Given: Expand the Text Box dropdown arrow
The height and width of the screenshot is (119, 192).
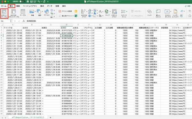Looking at the screenshot, I should point(171,11).
